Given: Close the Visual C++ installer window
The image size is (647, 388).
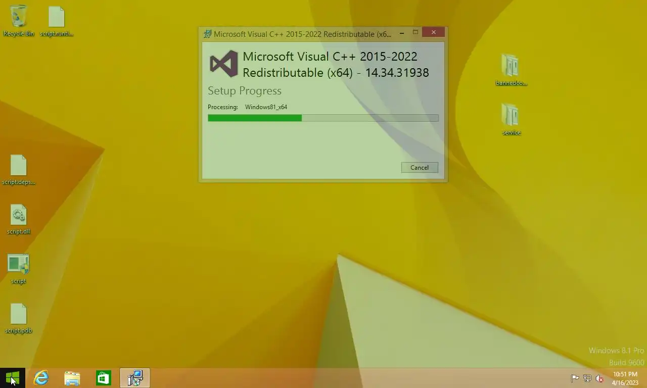Looking at the screenshot, I should pos(433,32).
